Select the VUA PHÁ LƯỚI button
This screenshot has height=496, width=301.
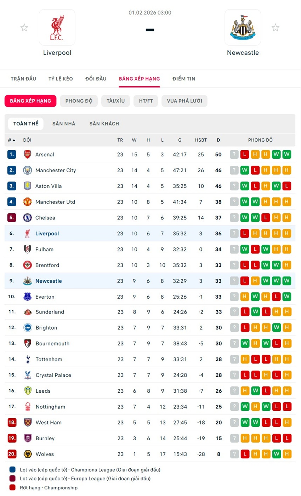184,101
